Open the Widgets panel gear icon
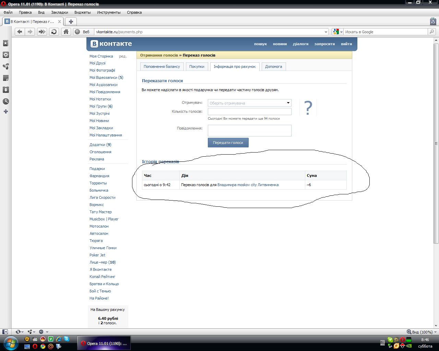The image size is (439, 351). pyautogui.click(x=5, y=55)
